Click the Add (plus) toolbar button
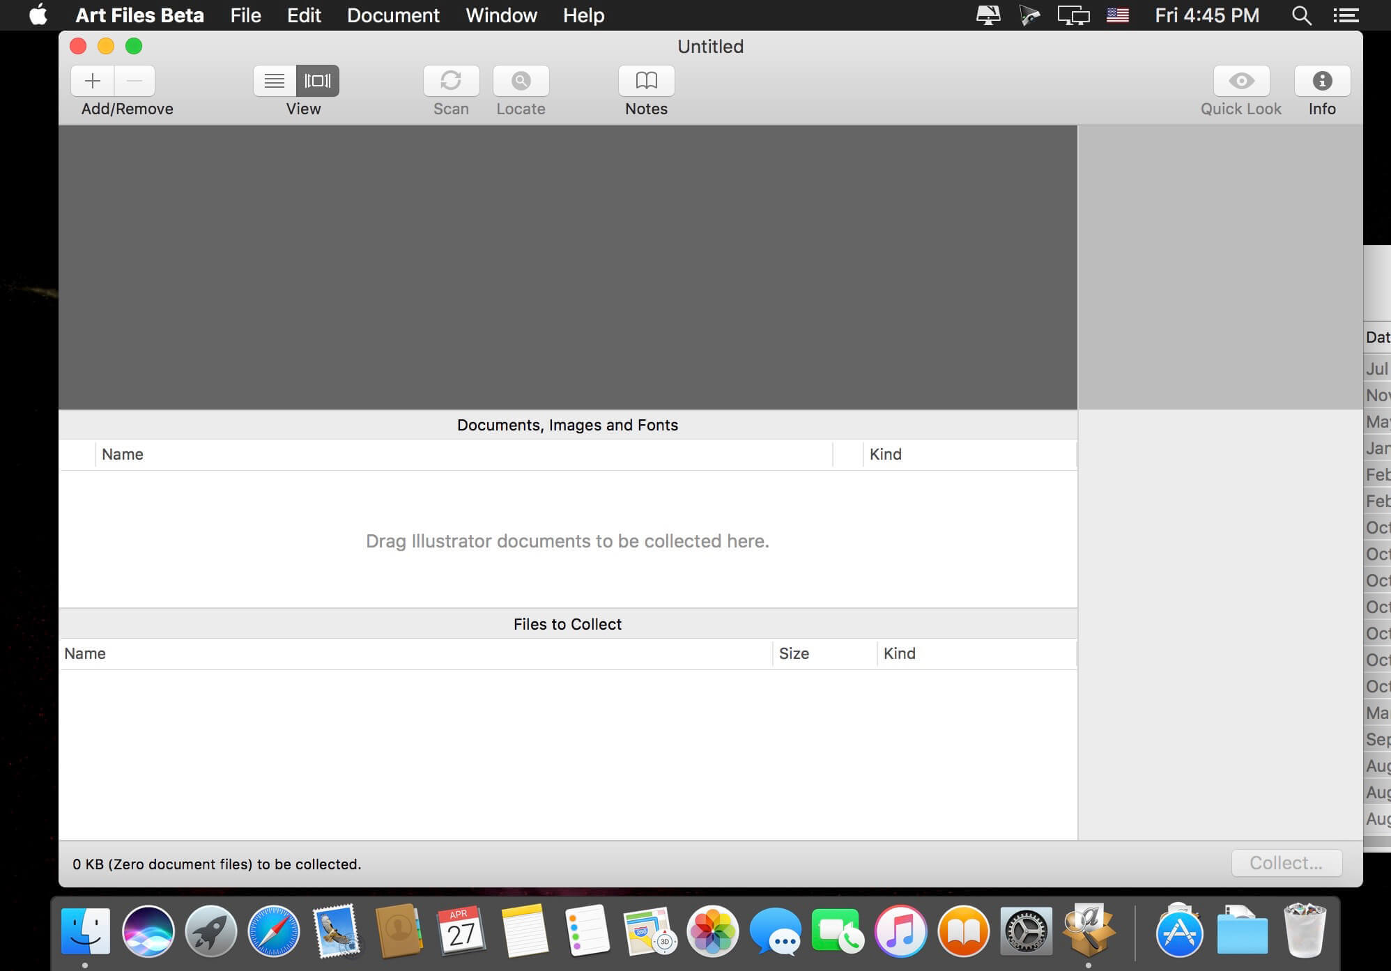 tap(93, 81)
